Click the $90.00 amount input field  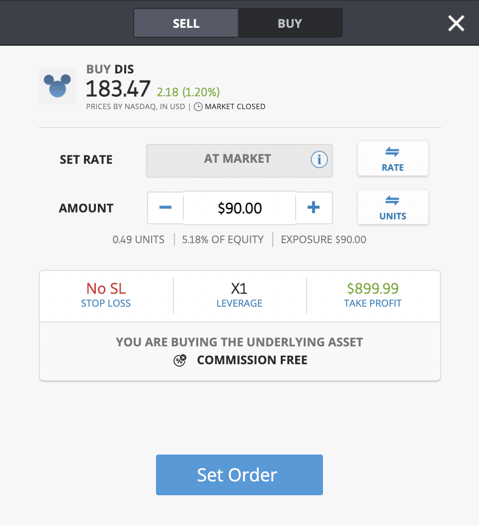tap(239, 208)
